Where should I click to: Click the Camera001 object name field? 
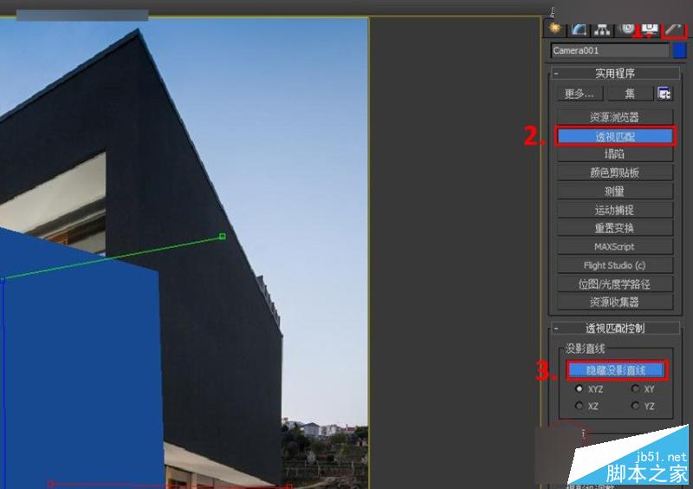click(610, 50)
